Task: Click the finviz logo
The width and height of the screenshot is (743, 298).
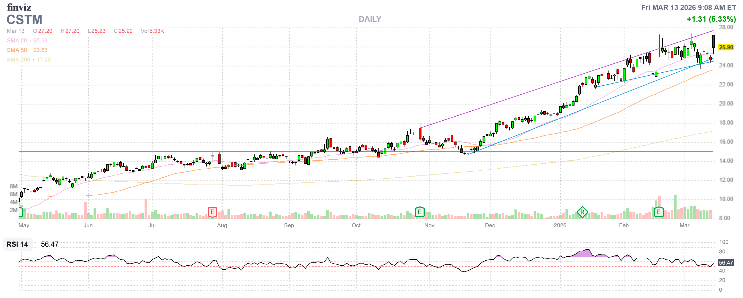Action: 19,7
